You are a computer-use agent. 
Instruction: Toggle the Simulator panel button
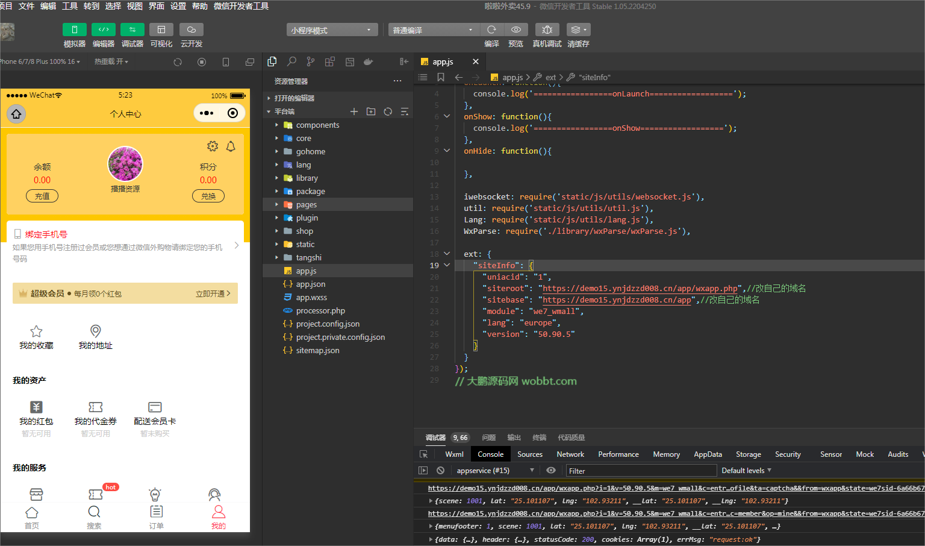[75, 30]
